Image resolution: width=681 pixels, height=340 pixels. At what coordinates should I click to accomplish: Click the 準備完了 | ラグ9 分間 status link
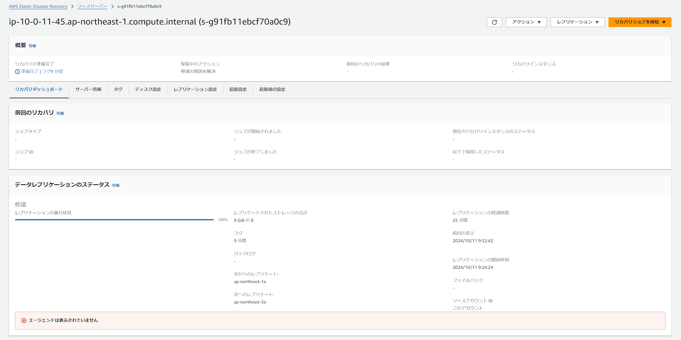pos(42,72)
